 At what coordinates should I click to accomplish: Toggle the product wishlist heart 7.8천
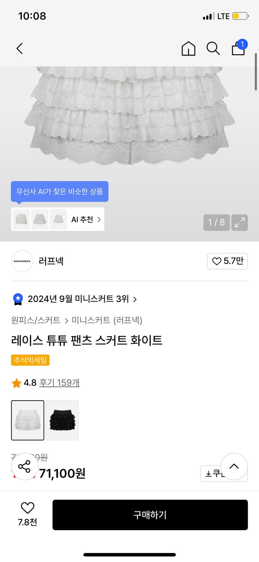(x=27, y=514)
